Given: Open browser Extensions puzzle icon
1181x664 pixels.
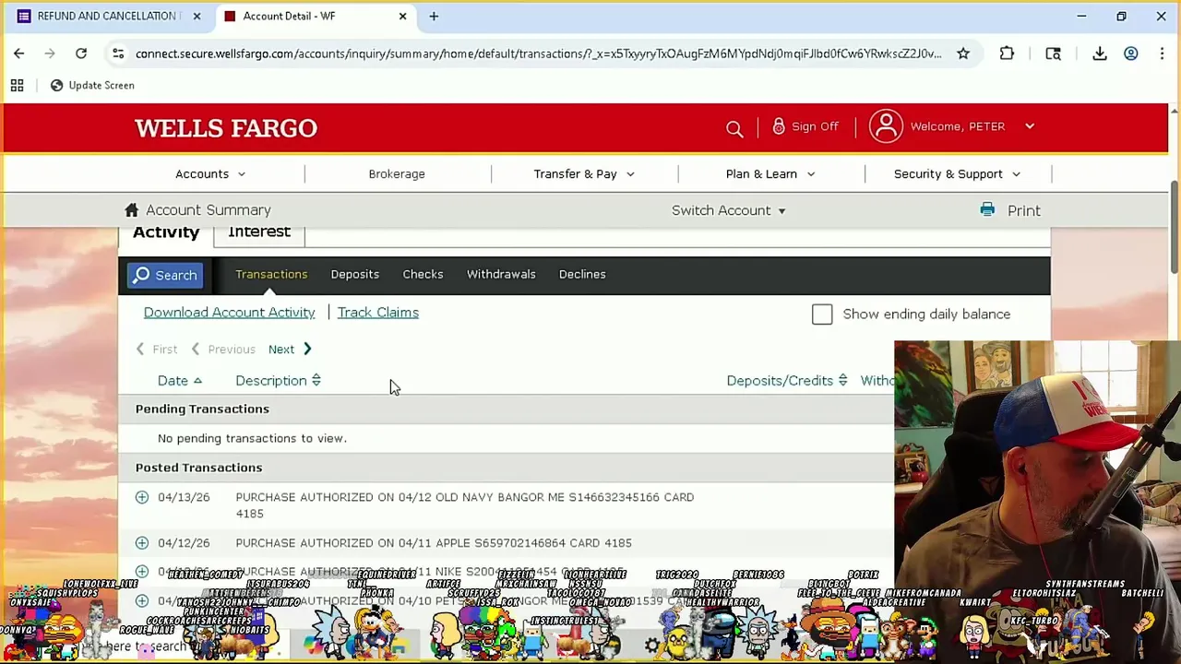Looking at the screenshot, I should (1007, 53).
